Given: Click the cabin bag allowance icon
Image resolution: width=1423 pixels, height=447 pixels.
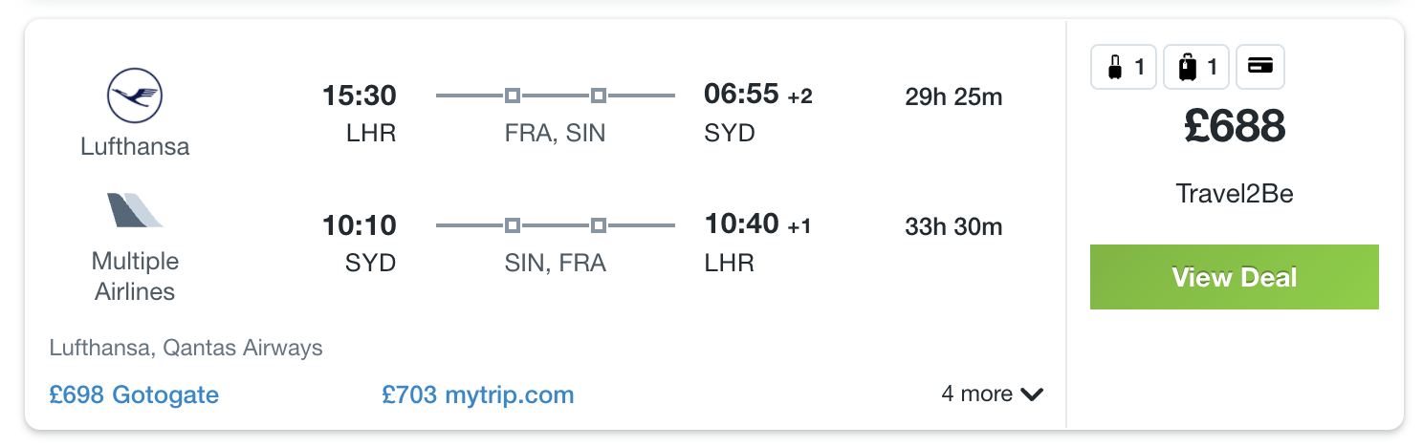Looking at the screenshot, I should coord(1124,68).
